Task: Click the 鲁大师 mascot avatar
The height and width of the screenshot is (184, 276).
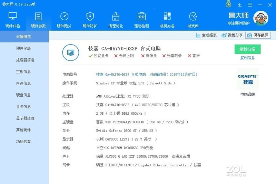Action: (x=261, y=18)
